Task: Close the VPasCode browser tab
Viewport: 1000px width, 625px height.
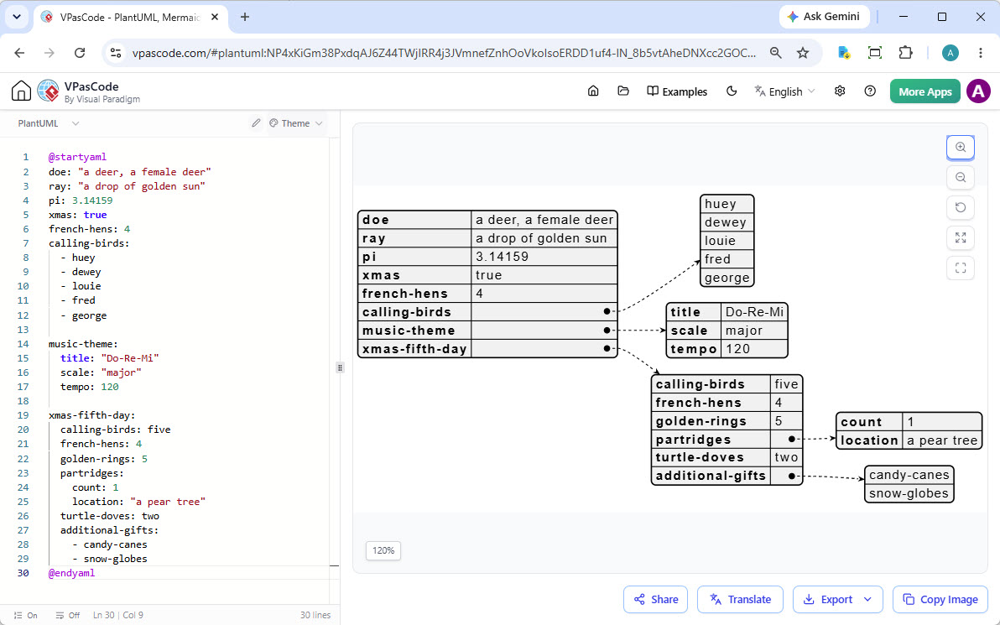Action: (x=215, y=18)
